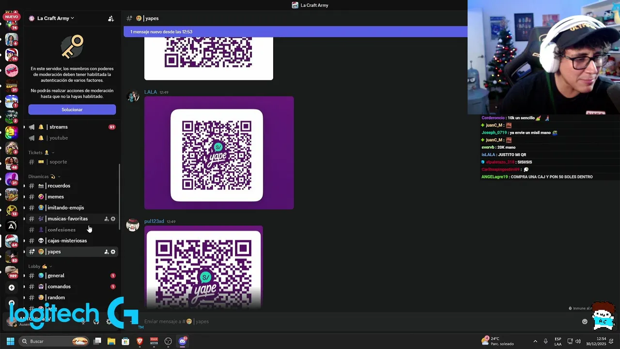Click chat message 'JUSTITO MI QR'
Screen dimensions: 620x349
point(512,155)
